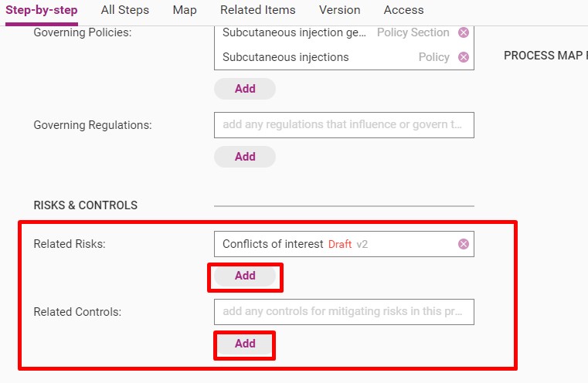Open the Subcutaneous injections policy item

285,57
